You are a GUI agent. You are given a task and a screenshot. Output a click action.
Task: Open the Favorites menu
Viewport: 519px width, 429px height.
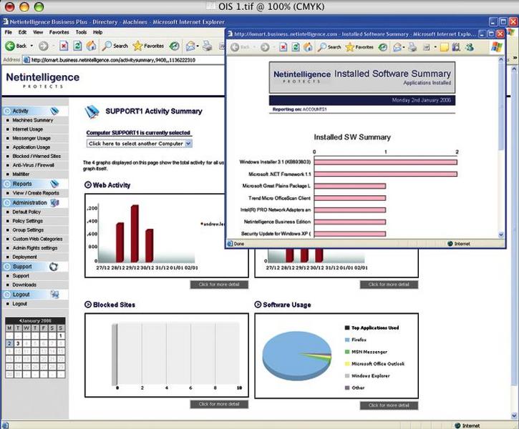point(59,32)
